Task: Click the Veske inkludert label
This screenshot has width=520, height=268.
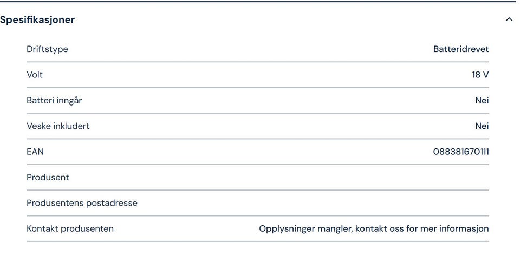Action: pyautogui.click(x=58, y=126)
